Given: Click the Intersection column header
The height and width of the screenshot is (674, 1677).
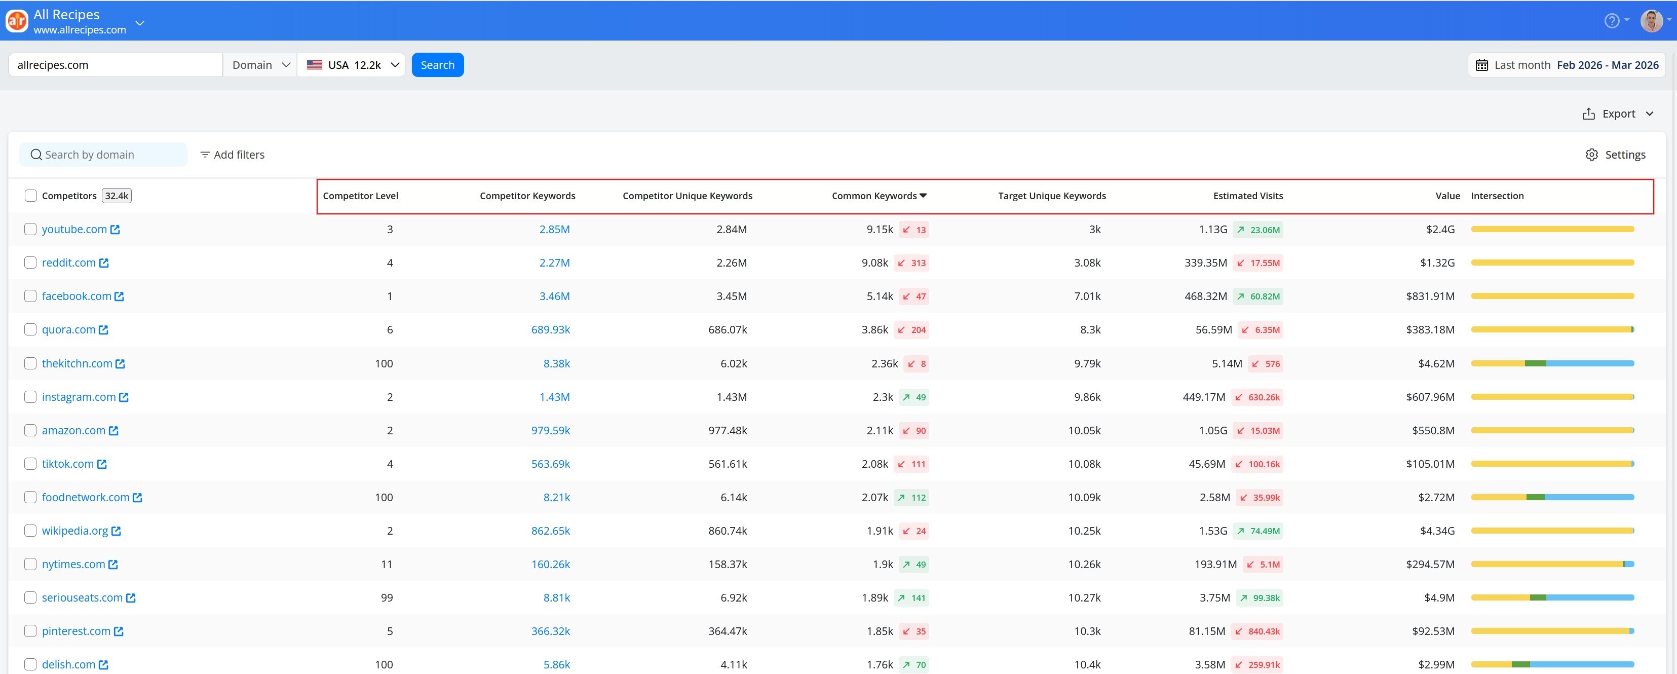Looking at the screenshot, I should [x=1497, y=196].
